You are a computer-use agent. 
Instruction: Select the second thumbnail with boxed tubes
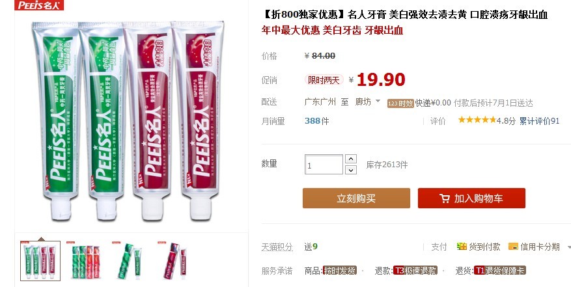click(x=85, y=261)
